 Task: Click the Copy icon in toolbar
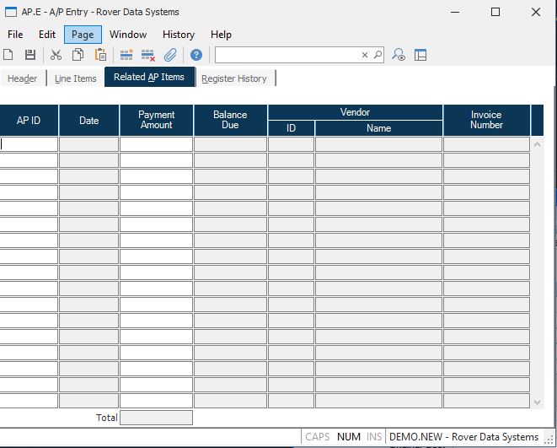click(78, 55)
